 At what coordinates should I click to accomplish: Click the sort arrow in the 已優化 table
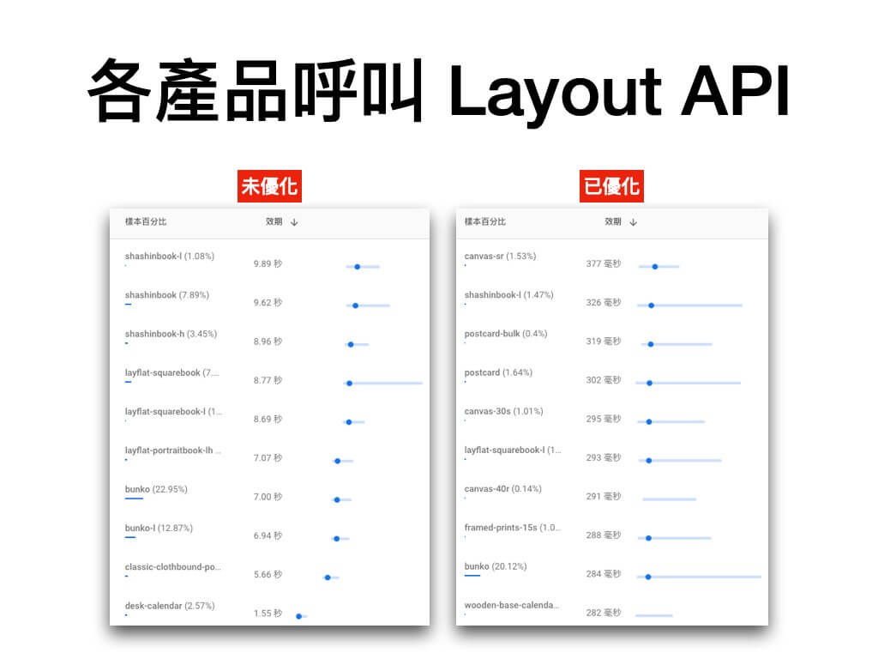[634, 222]
